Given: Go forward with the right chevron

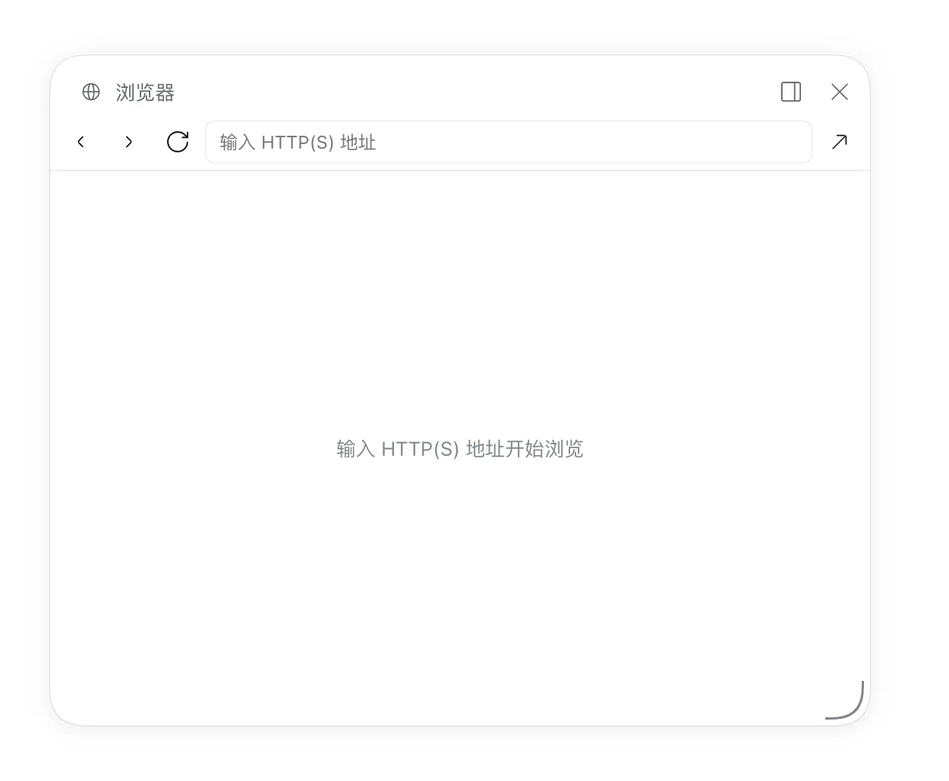Looking at the screenshot, I should (x=129, y=142).
